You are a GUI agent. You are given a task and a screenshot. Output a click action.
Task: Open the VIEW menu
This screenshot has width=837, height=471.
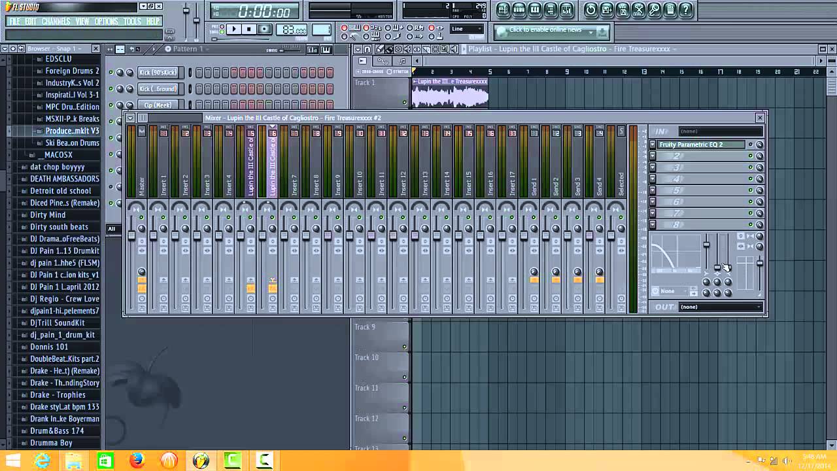coord(82,22)
